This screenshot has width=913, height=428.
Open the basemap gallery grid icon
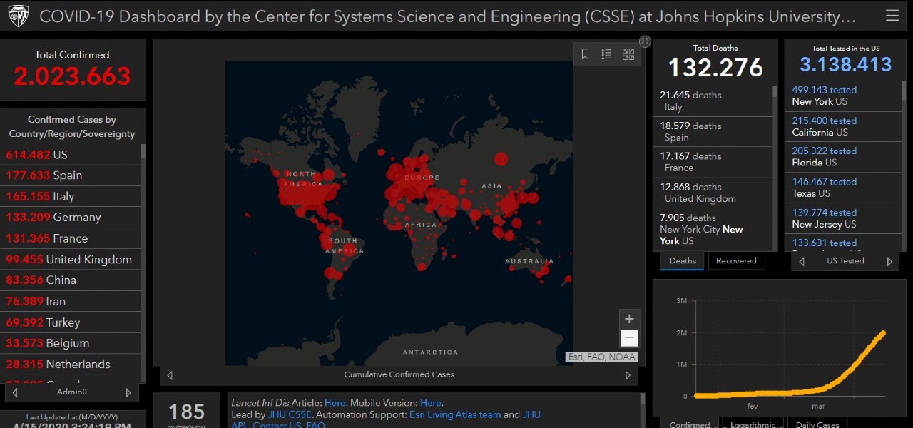click(628, 54)
